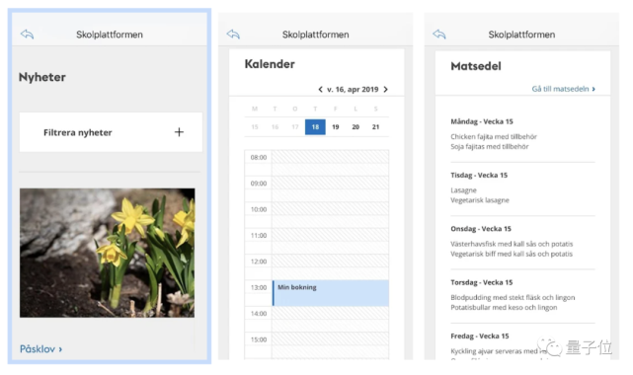Image resolution: width=633 pixels, height=375 pixels.
Task: Open the Min bokning event
Action: click(x=331, y=293)
